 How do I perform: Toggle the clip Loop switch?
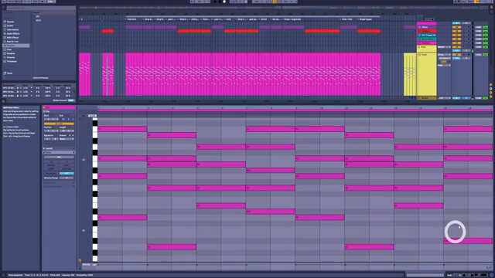(x=59, y=124)
